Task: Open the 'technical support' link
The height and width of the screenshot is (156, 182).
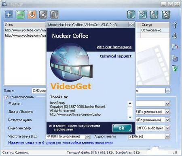Action: tap(116, 56)
